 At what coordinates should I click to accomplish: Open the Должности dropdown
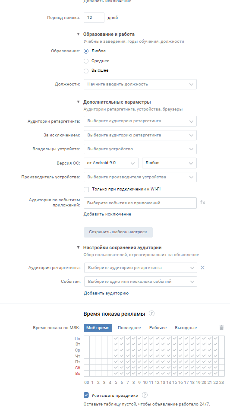[x=140, y=84]
